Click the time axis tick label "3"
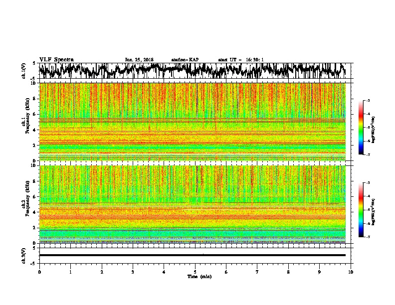Image resolution: width=395 pixels, height=305 pixels. click(x=133, y=272)
